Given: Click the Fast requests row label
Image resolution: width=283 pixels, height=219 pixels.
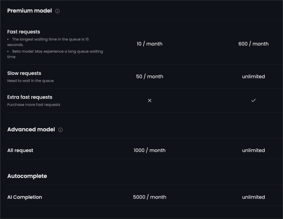Looking at the screenshot, I should tap(24, 32).
